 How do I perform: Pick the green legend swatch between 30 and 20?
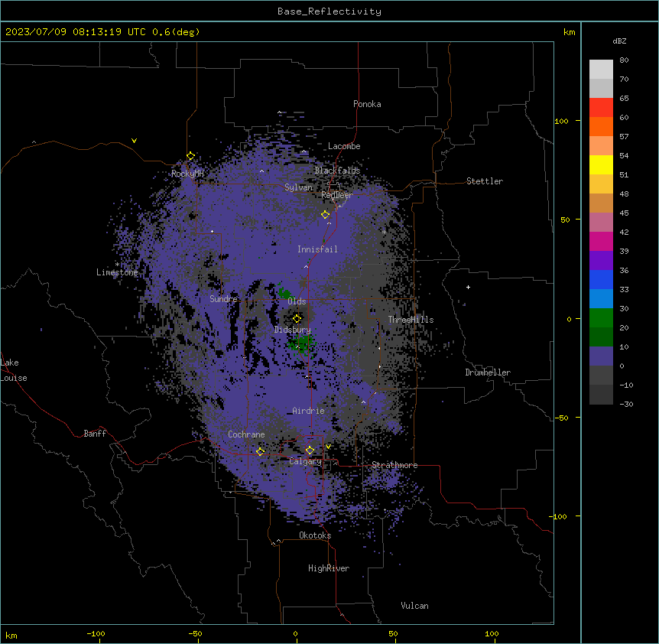coord(601,318)
